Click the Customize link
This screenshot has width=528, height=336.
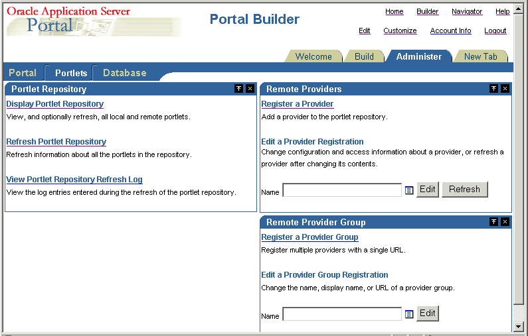400,30
